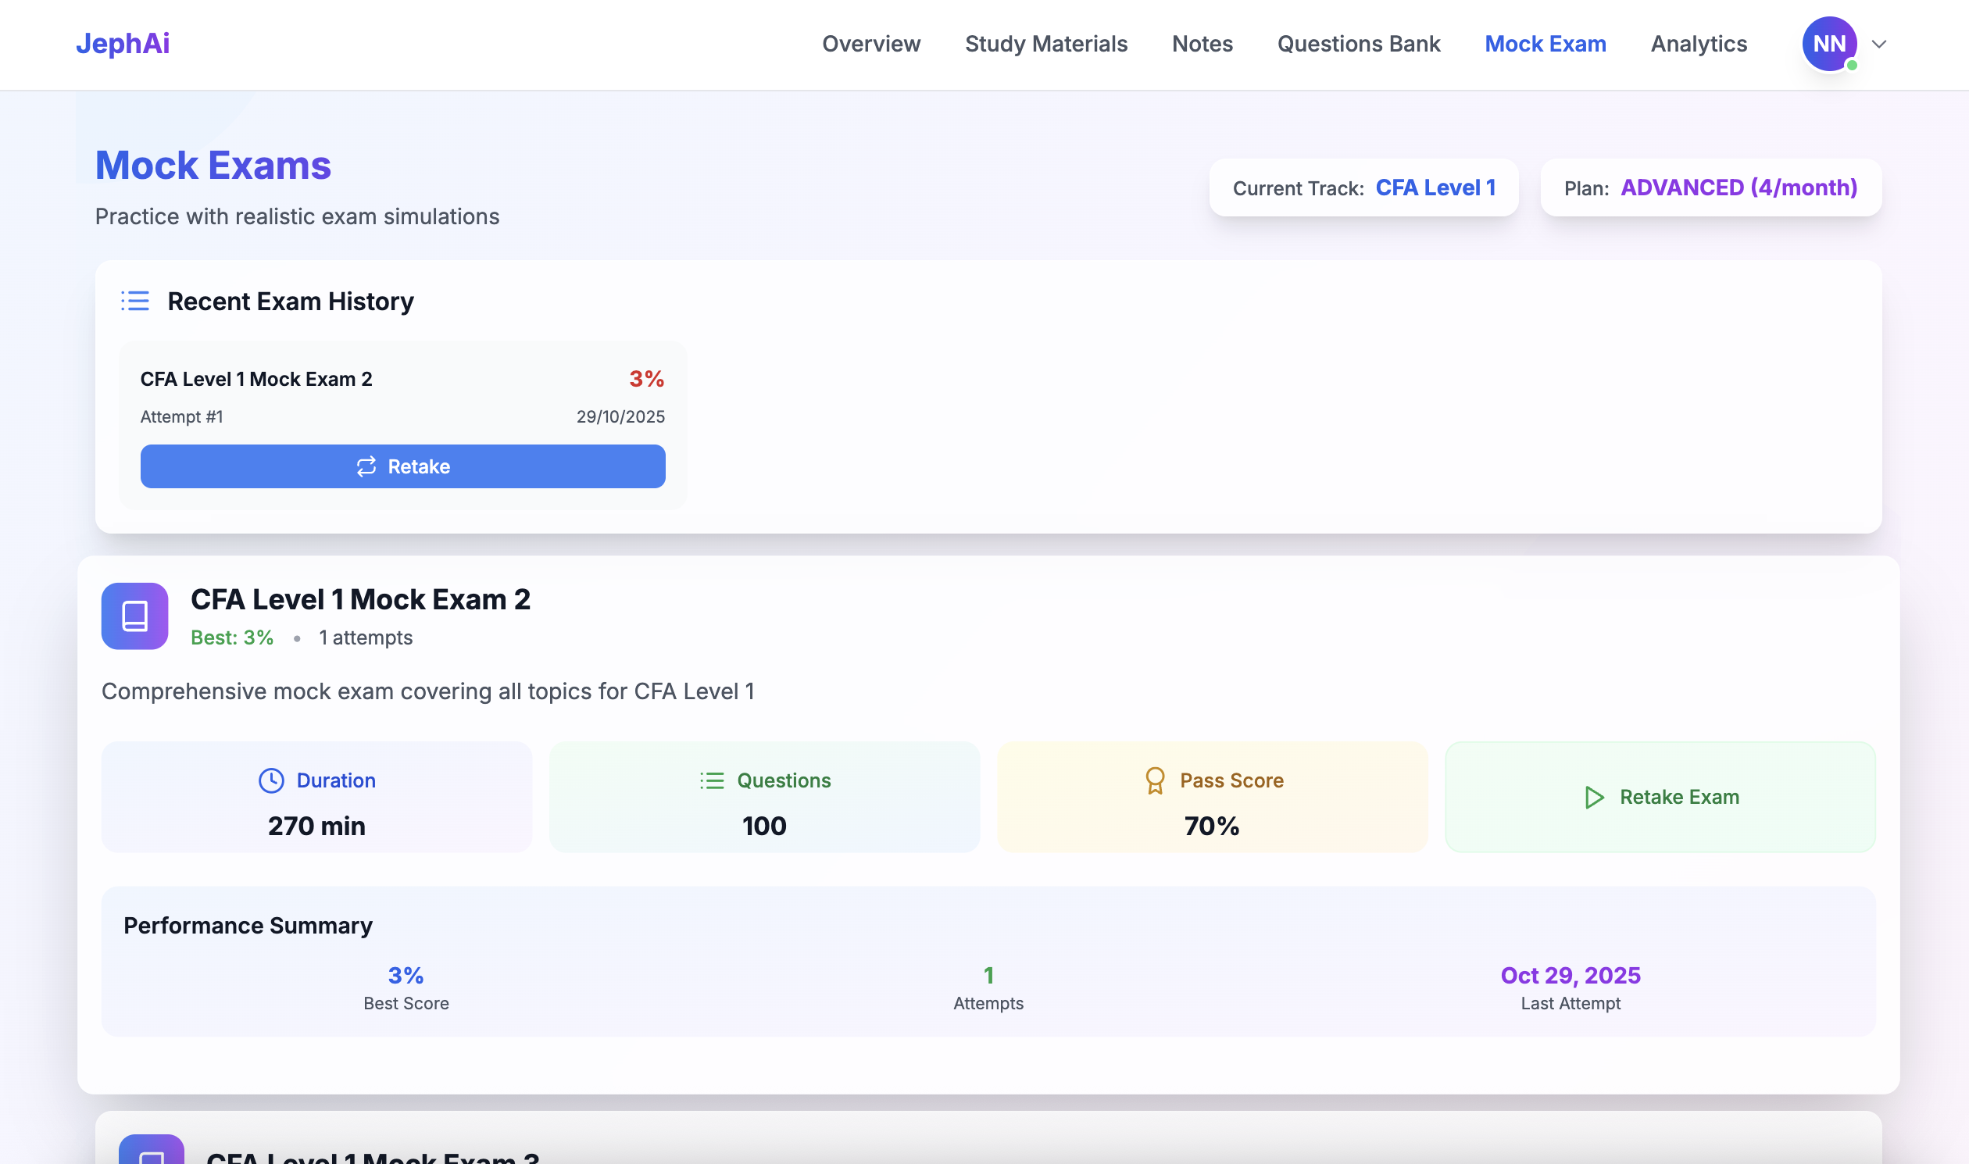Click the award ribbon icon by Pass Score
The height and width of the screenshot is (1164, 1969).
click(x=1155, y=780)
